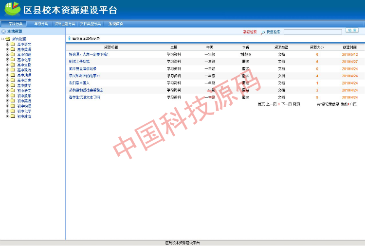
Task: Open the 高级检索 advanced search link
Action: click(250, 32)
